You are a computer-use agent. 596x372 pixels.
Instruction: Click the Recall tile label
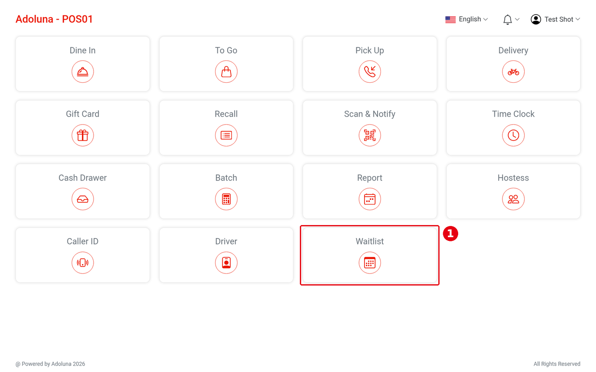(x=226, y=114)
